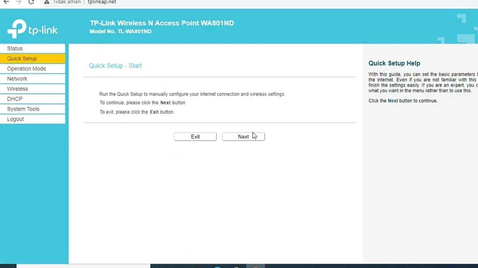Click Logout in the sidebar
Screen dimensions: 478x268
32,119
